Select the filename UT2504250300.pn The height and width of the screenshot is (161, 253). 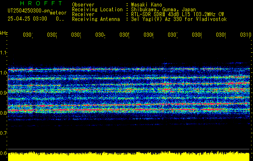tap(29, 11)
